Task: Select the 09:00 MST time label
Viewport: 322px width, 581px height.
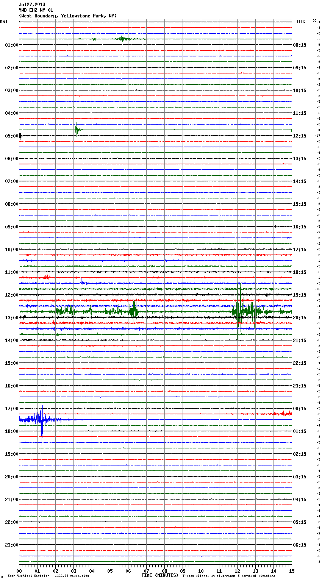Action: click(x=12, y=227)
